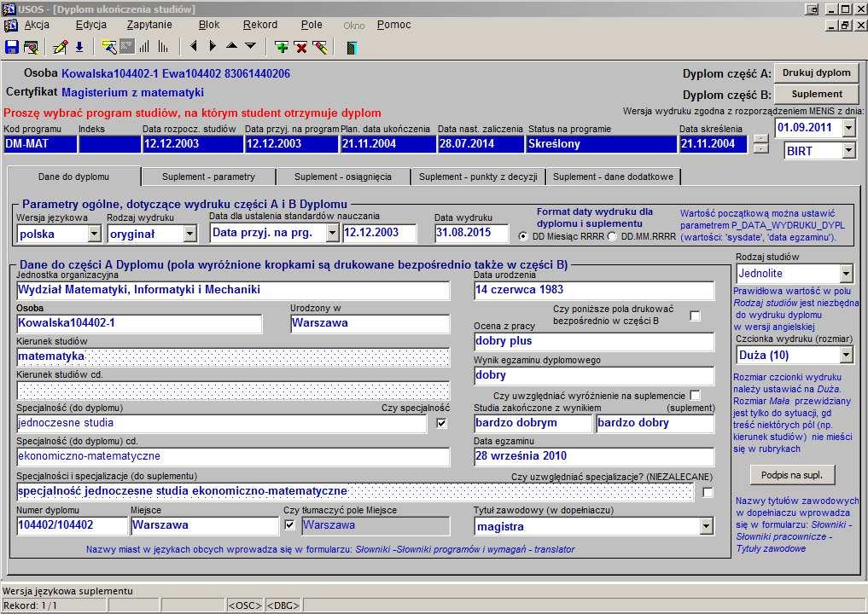Uncheck Czy tłumaczyć pole Miejsce checkbox
Image resolution: width=868 pixels, height=614 pixels.
tap(289, 524)
